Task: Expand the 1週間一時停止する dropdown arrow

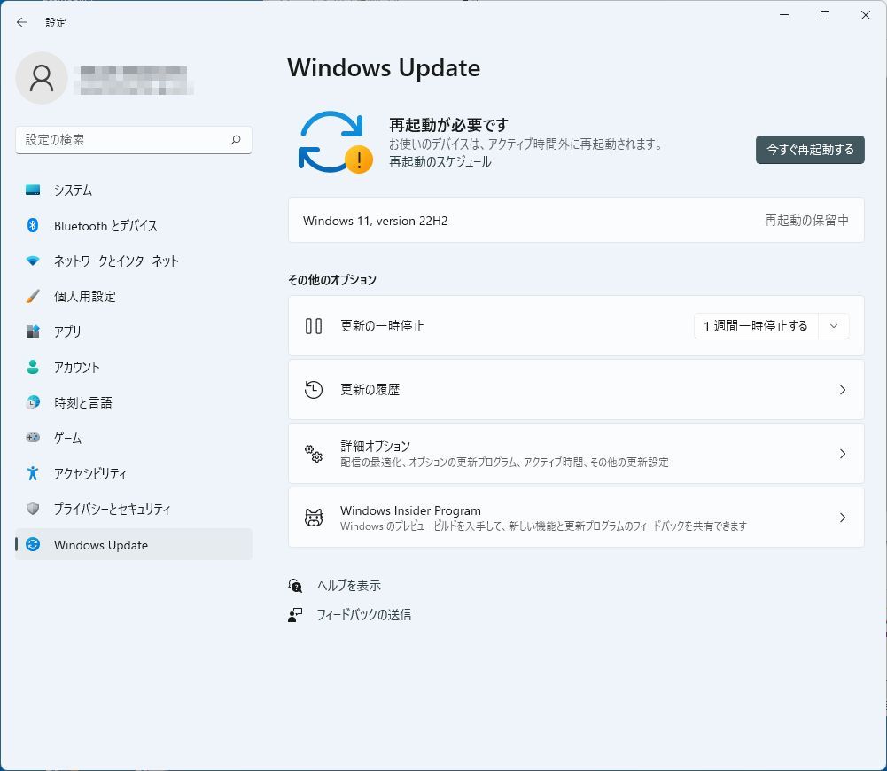Action: click(x=832, y=325)
